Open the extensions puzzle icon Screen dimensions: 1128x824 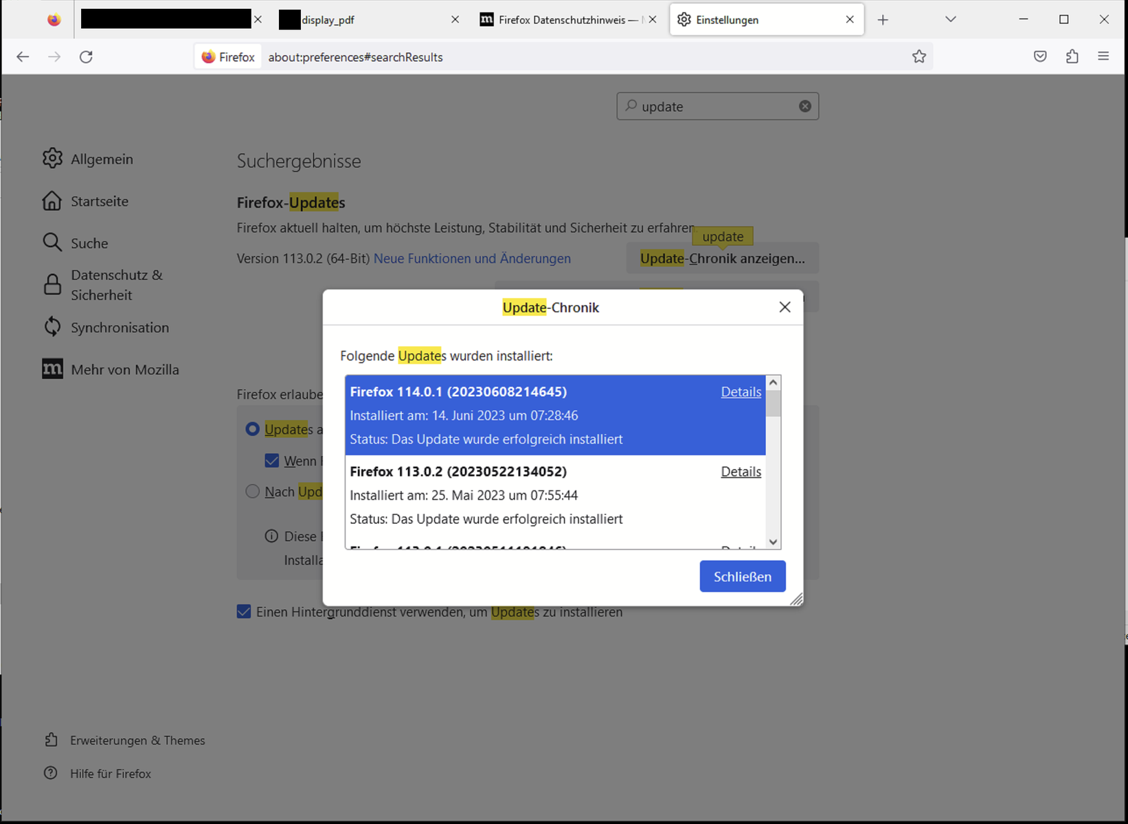pos(1072,57)
